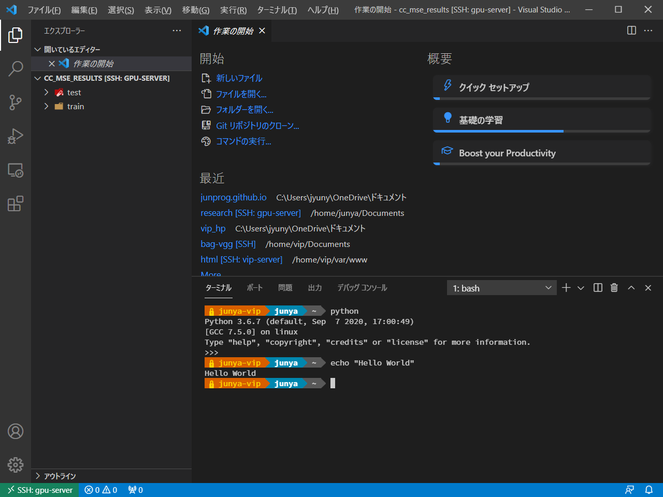The width and height of the screenshot is (663, 497).
Task: Open the Run and Debug view
Action: point(16,136)
